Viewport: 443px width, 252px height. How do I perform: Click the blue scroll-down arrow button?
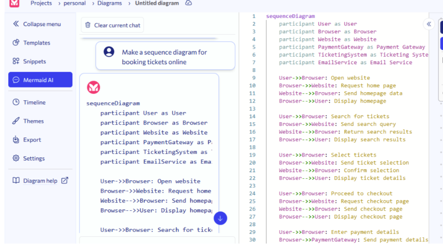(220, 218)
